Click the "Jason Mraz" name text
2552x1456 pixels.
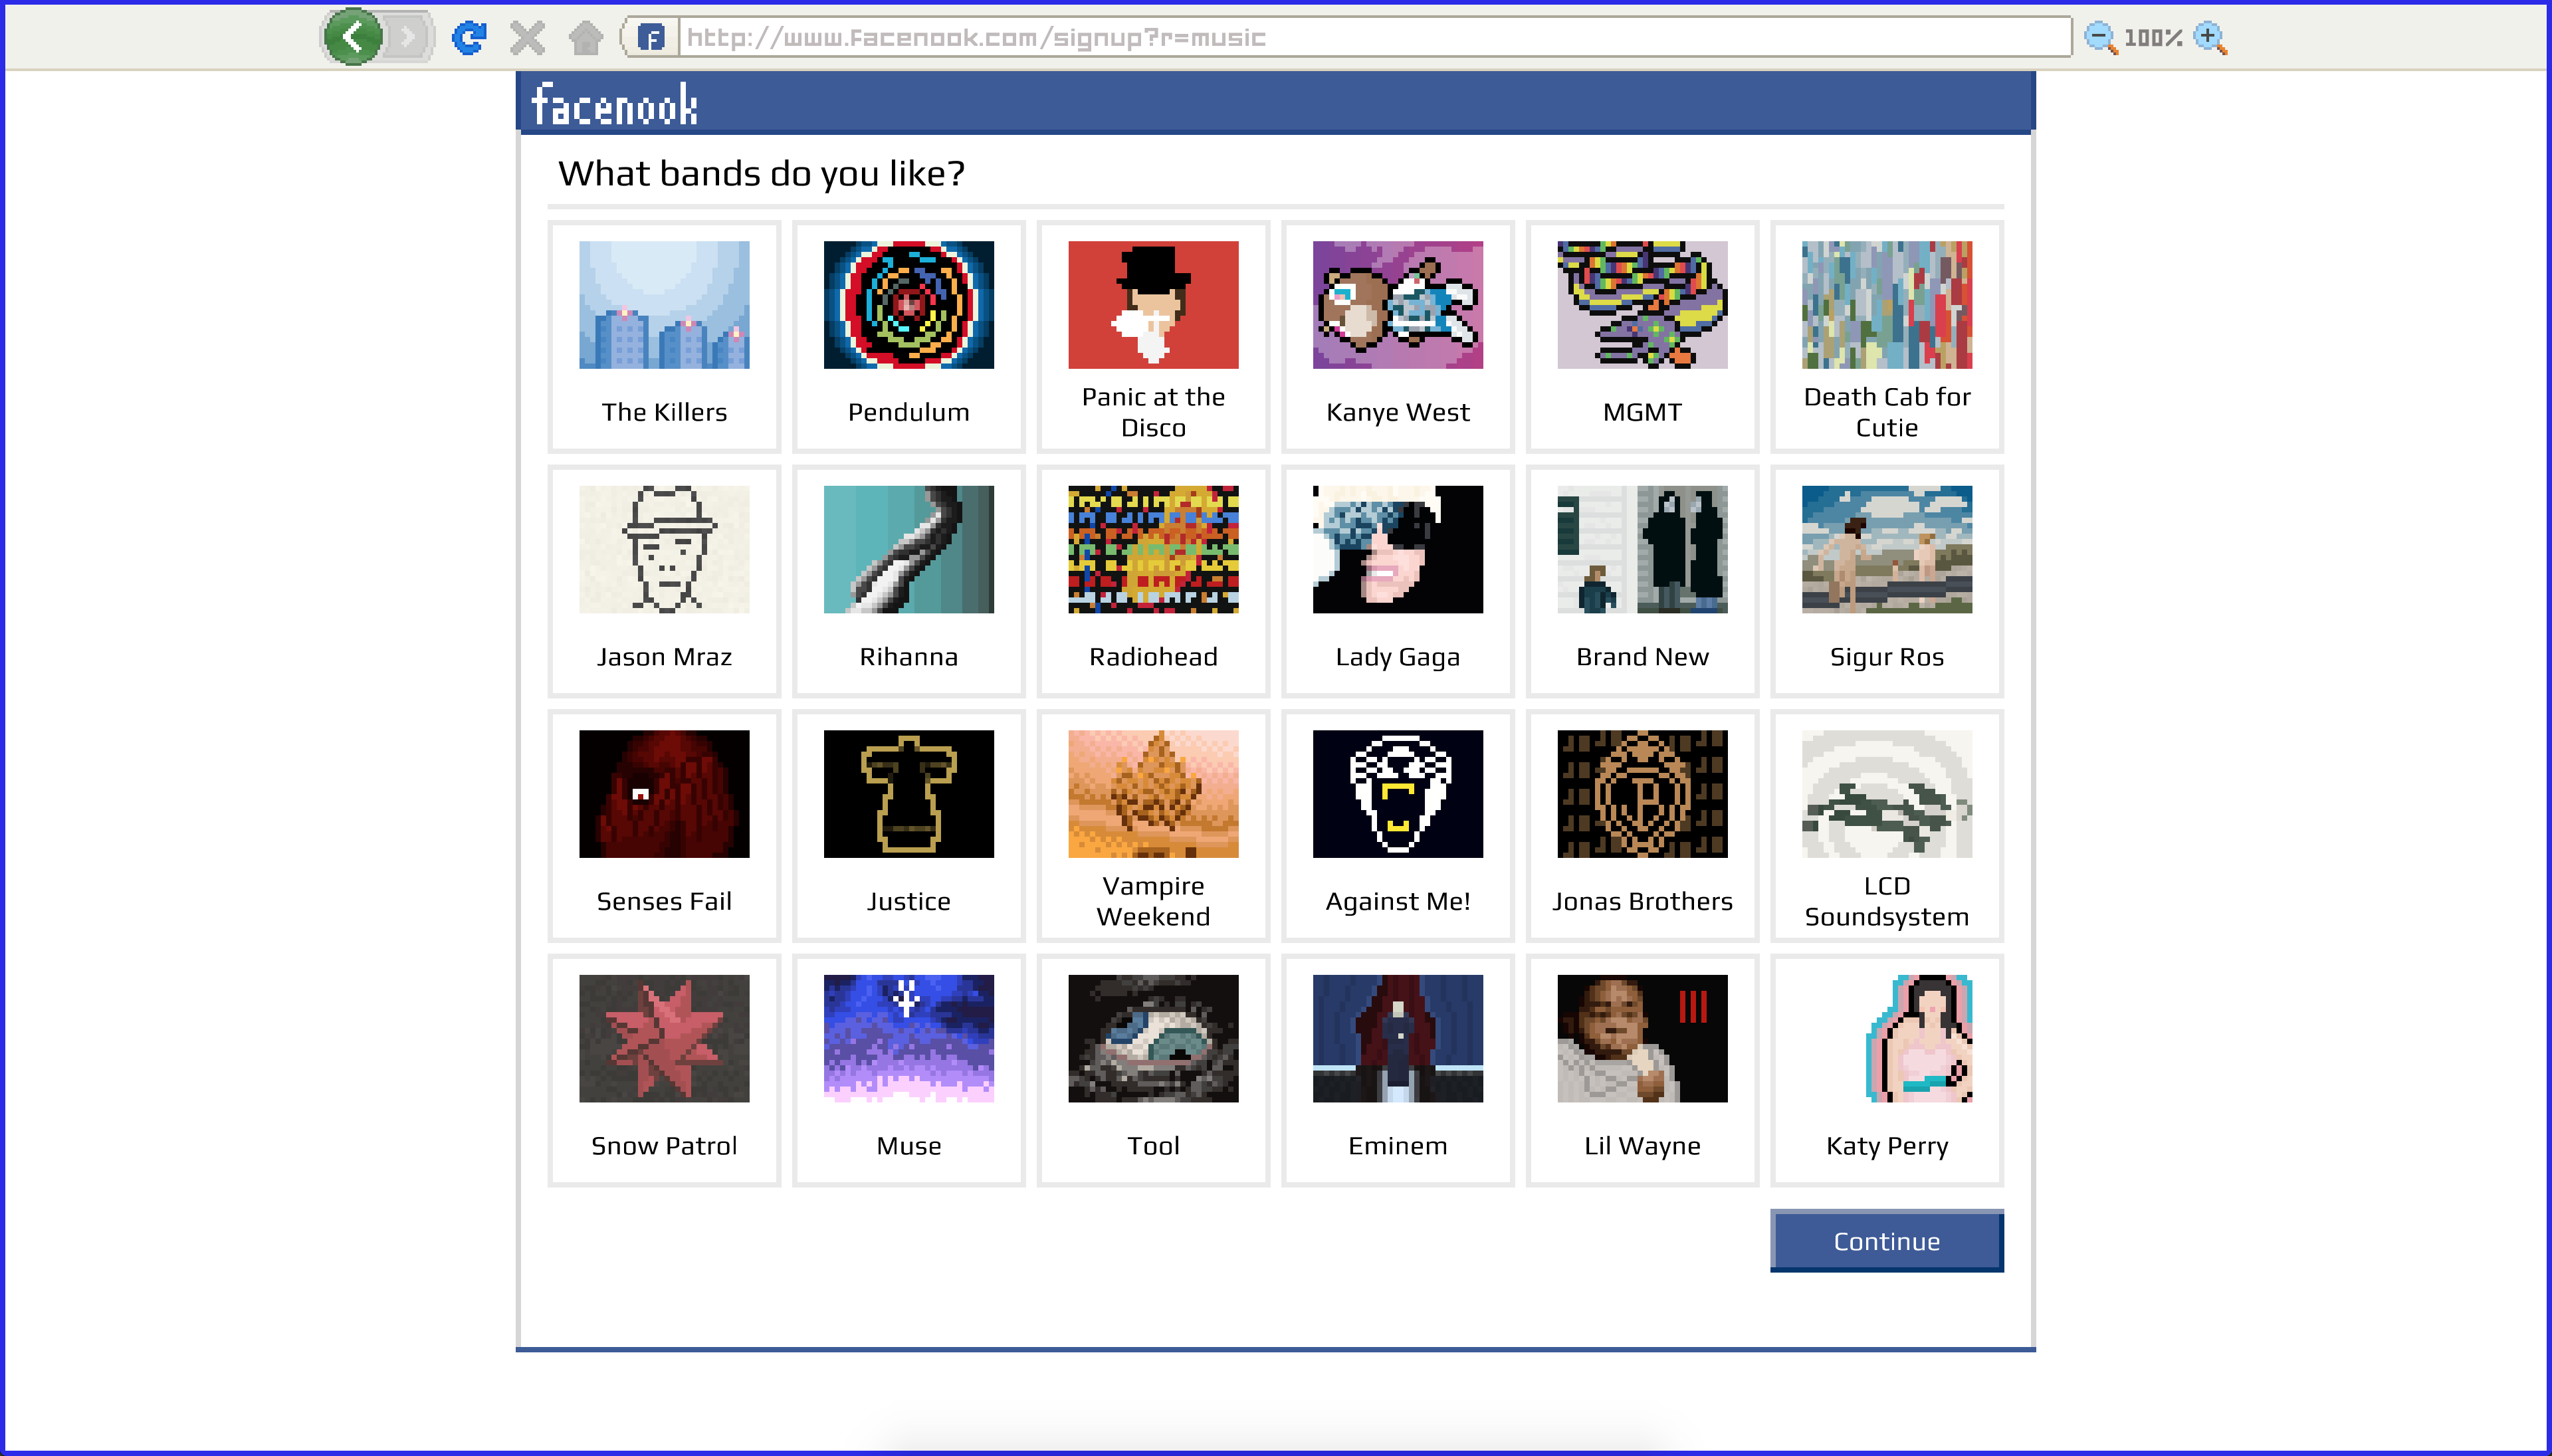(664, 657)
